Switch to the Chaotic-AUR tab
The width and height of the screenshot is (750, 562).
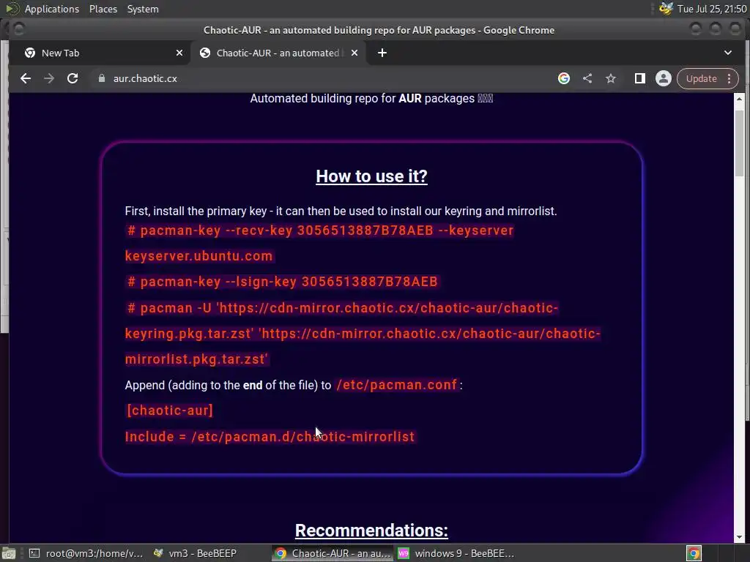pyautogui.click(x=278, y=53)
